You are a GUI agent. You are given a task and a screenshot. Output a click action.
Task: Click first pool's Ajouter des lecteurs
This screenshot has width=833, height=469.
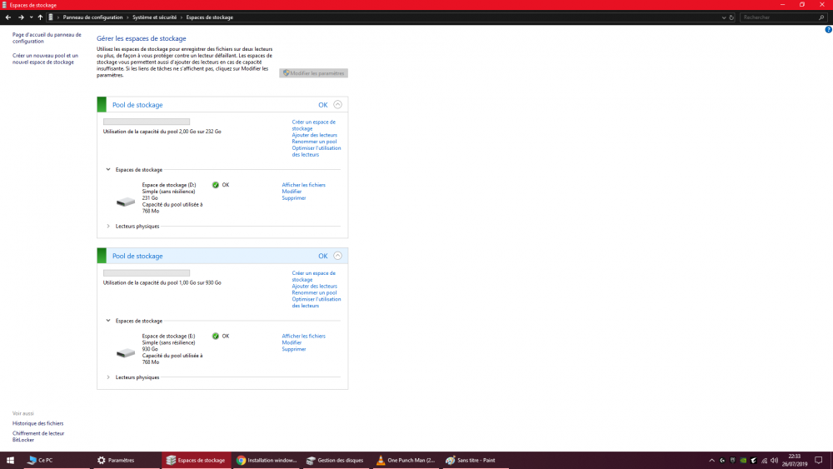click(x=314, y=135)
